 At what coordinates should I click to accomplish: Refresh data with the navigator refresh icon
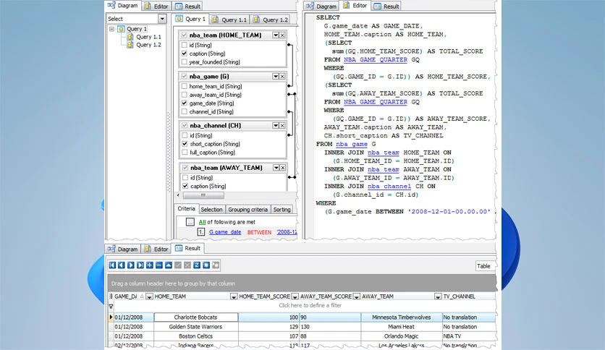pyautogui.click(x=197, y=265)
